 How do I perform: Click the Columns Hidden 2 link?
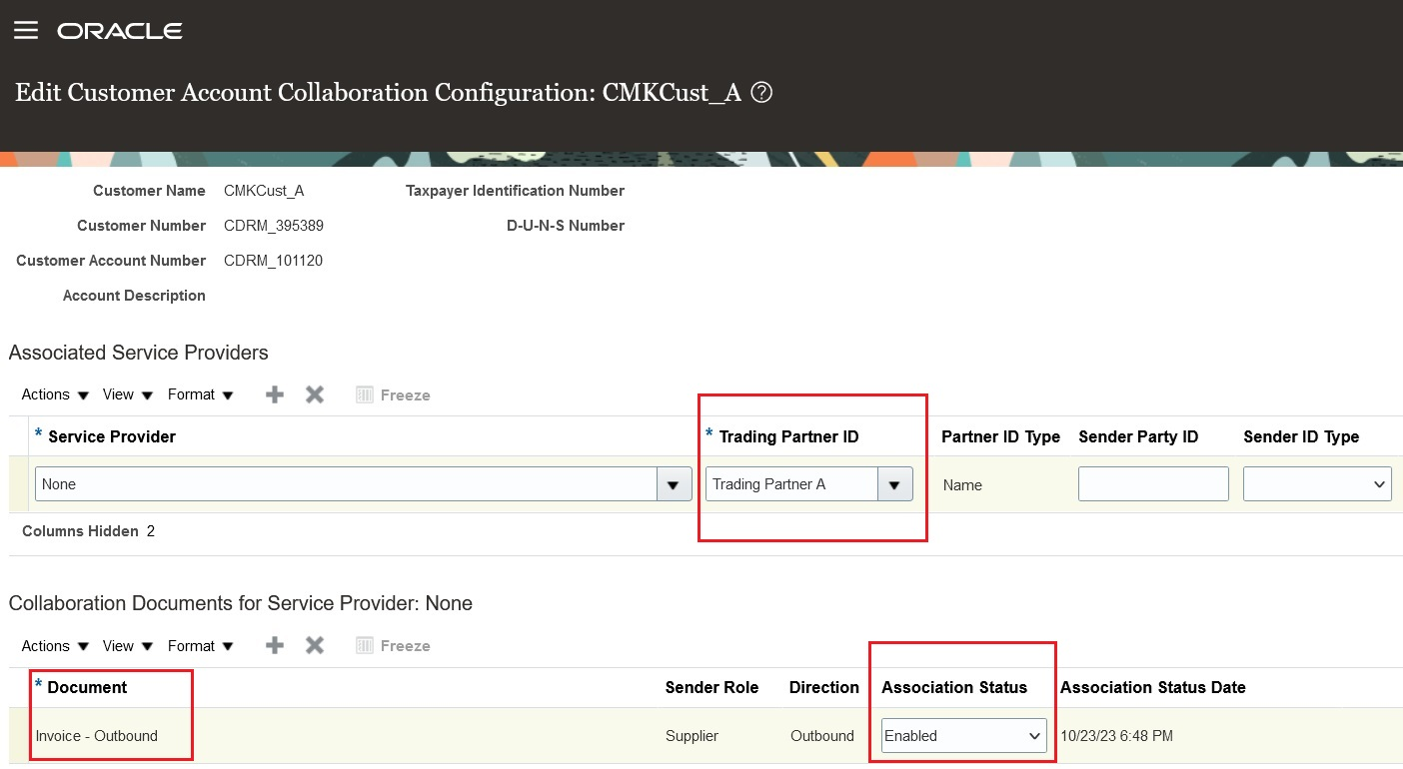[88, 530]
